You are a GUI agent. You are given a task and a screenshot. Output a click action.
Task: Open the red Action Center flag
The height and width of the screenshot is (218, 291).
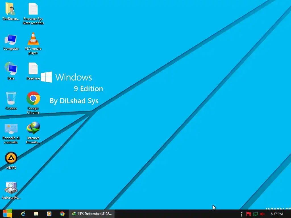point(248,214)
